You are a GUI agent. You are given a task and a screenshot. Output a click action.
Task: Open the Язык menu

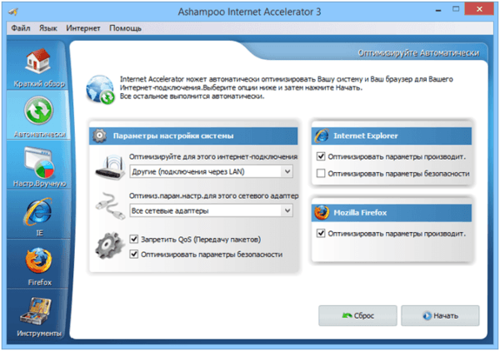tap(48, 28)
